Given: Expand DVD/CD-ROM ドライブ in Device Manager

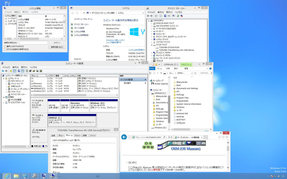Looking at the screenshot, I should (x=152, y=23).
